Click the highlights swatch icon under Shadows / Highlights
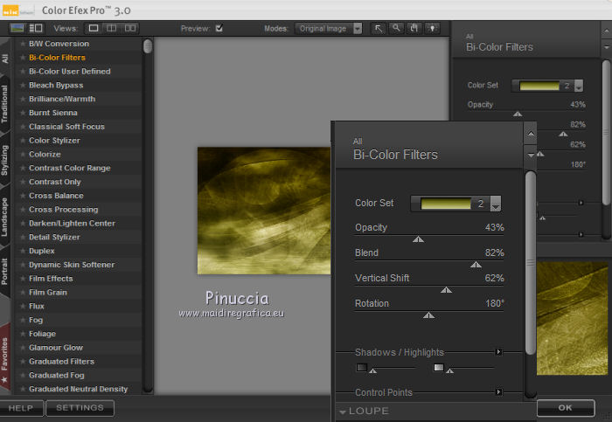Viewport: 612px width, 422px height. [439, 368]
